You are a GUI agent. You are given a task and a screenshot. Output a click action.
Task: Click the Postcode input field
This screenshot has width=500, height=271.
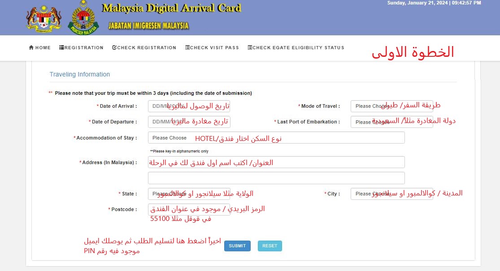click(189, 209)
